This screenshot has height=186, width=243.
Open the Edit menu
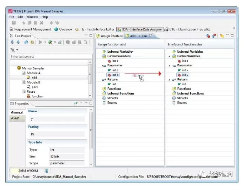pos(20,17)
